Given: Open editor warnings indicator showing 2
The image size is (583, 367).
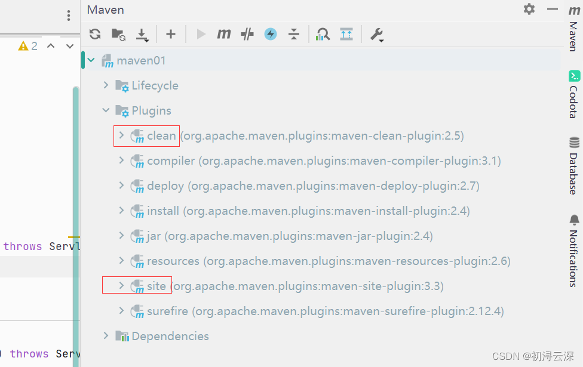Looking at the screenshot, I should coord(28,46).
